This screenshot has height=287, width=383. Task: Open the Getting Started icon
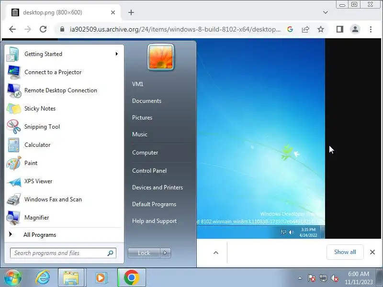pos(13,54)
